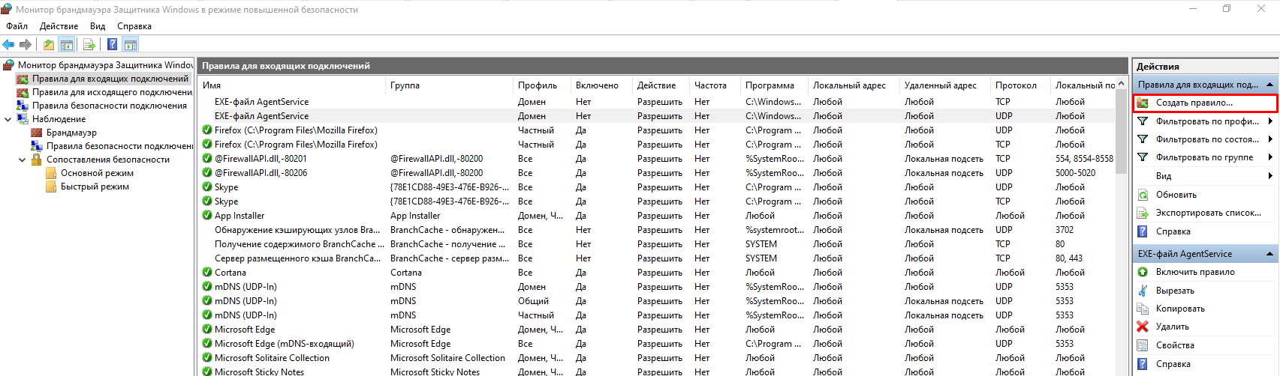Open the Справка menu in menu bar
Image resolution: width=1280 pixels, height=376 pixels.
pyautogui.click(x=134, y=26)
